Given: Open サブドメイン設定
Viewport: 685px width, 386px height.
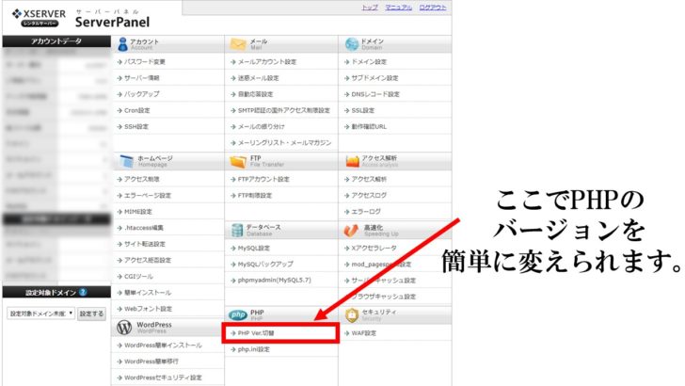Looking at the screenshot, I should [x=374, y=78].
